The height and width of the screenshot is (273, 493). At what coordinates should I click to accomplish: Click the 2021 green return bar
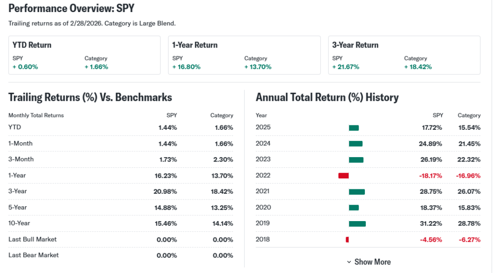(x=357, y=192)
